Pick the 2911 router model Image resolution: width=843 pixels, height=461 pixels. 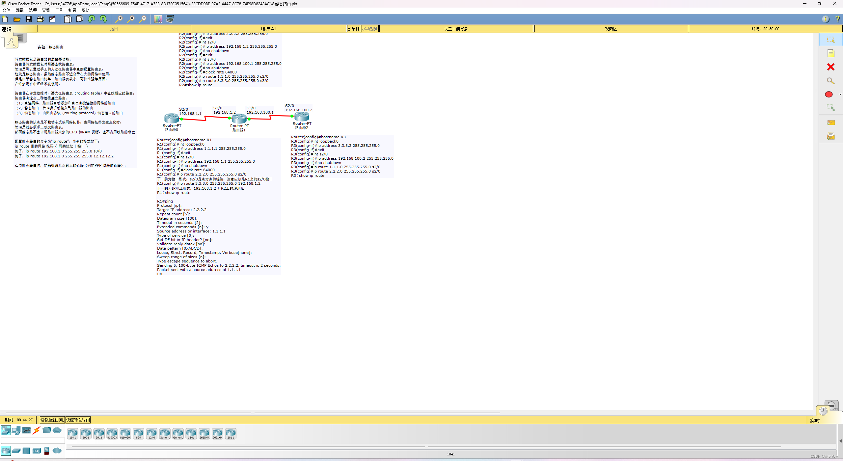[99, 434]
